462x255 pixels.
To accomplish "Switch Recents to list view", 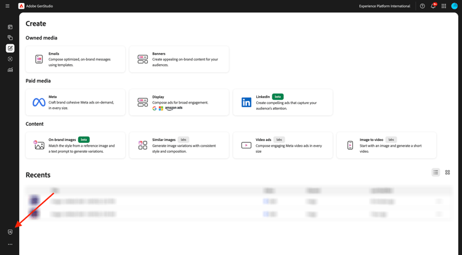I will [x=436, y=172].
